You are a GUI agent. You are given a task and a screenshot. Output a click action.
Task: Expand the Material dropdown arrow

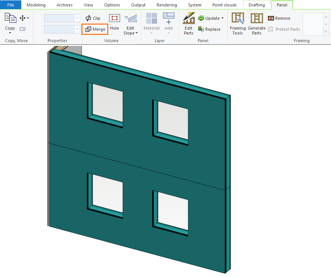click(x=151, y=33)
